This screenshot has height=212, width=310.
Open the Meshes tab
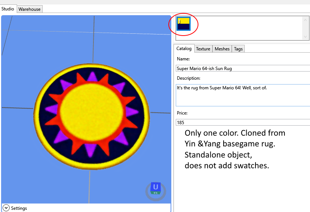tap(222, 49)
